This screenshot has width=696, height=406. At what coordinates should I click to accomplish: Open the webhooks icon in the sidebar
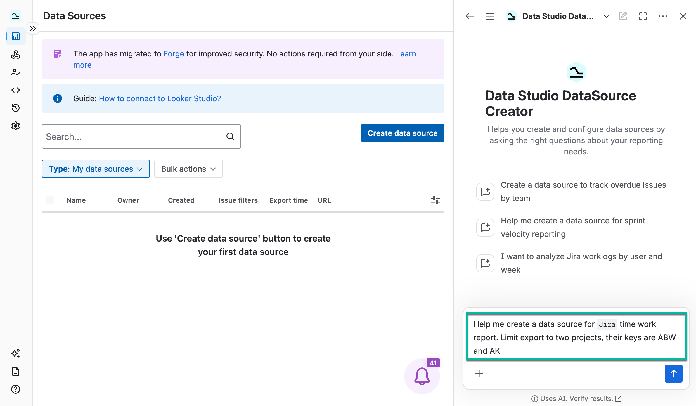16,54
